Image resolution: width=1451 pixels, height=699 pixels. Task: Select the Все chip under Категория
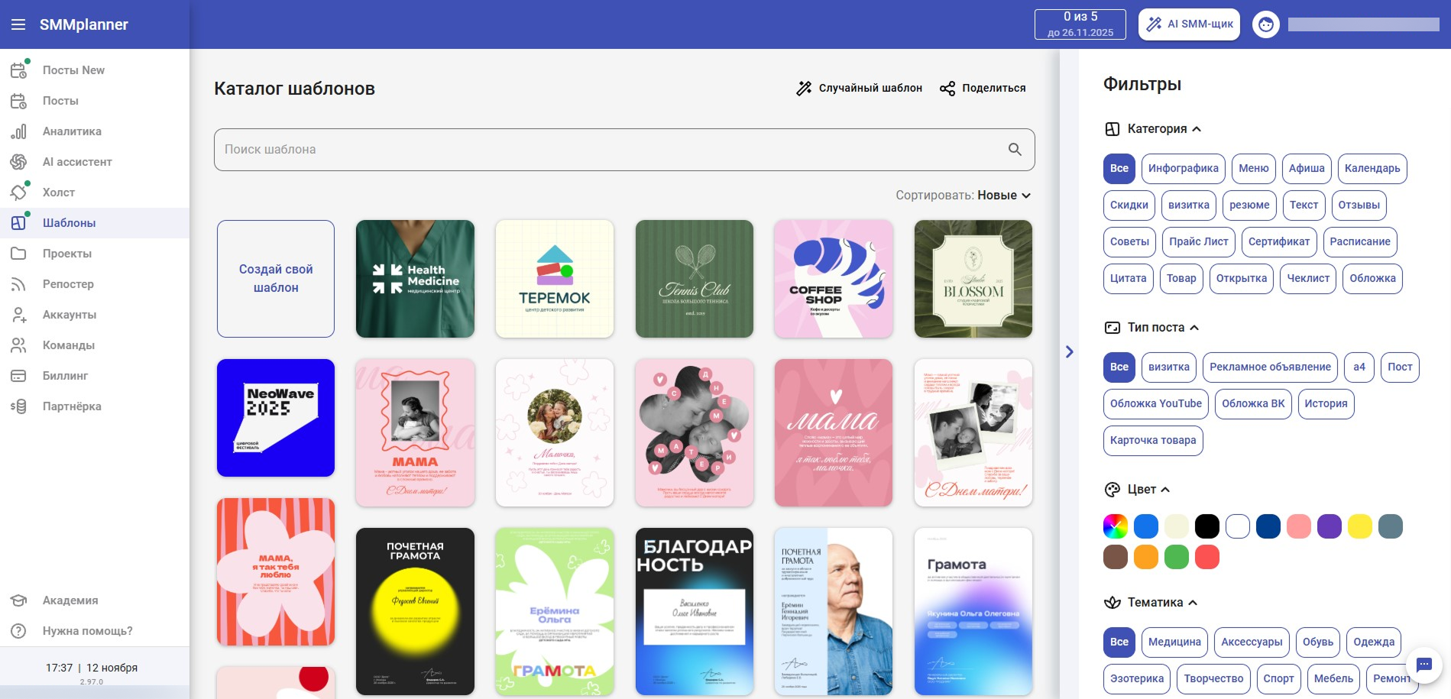coord(1119,169)
